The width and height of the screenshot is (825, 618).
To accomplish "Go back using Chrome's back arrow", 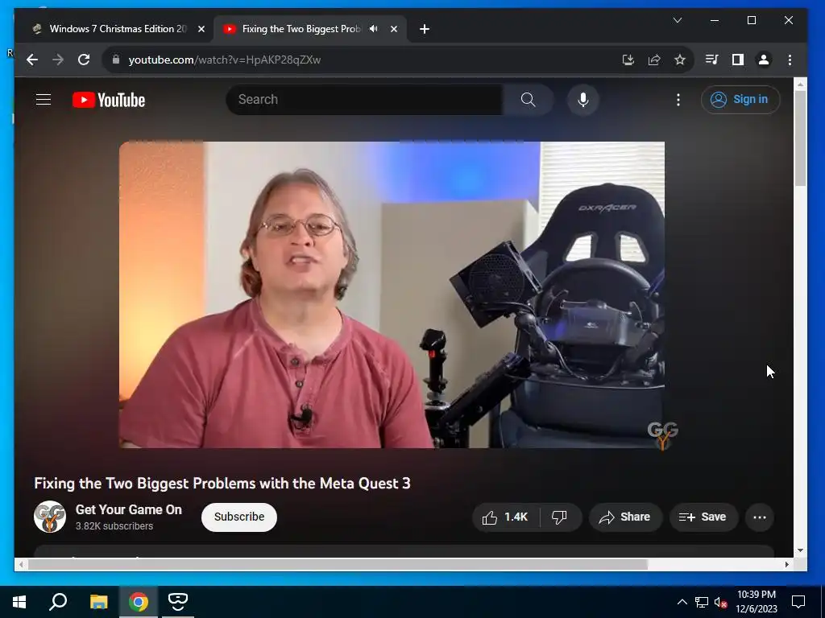I will [32, 60].
